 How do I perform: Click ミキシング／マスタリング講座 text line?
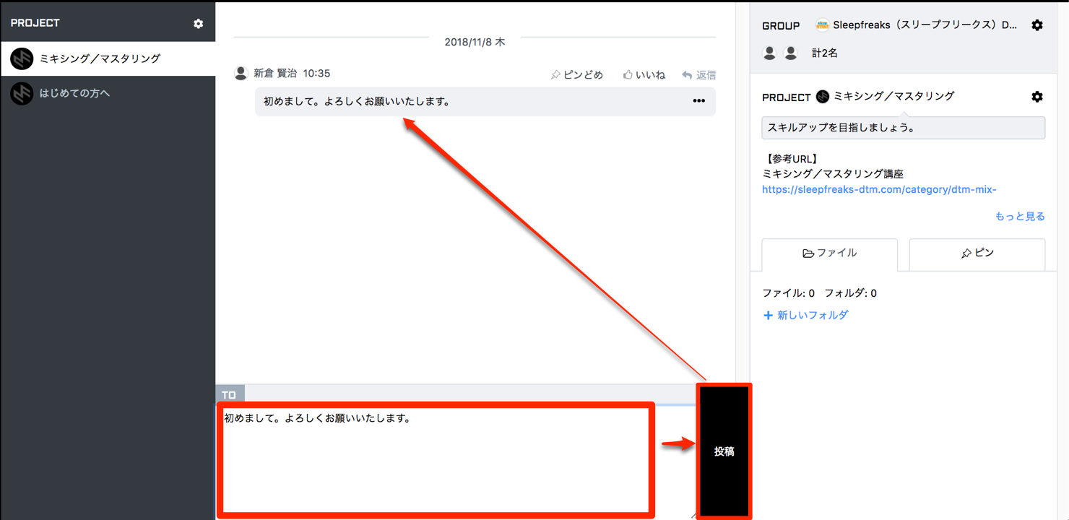(833, 174)
